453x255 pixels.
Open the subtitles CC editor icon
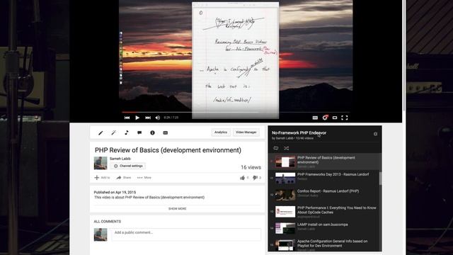(165, 132)
